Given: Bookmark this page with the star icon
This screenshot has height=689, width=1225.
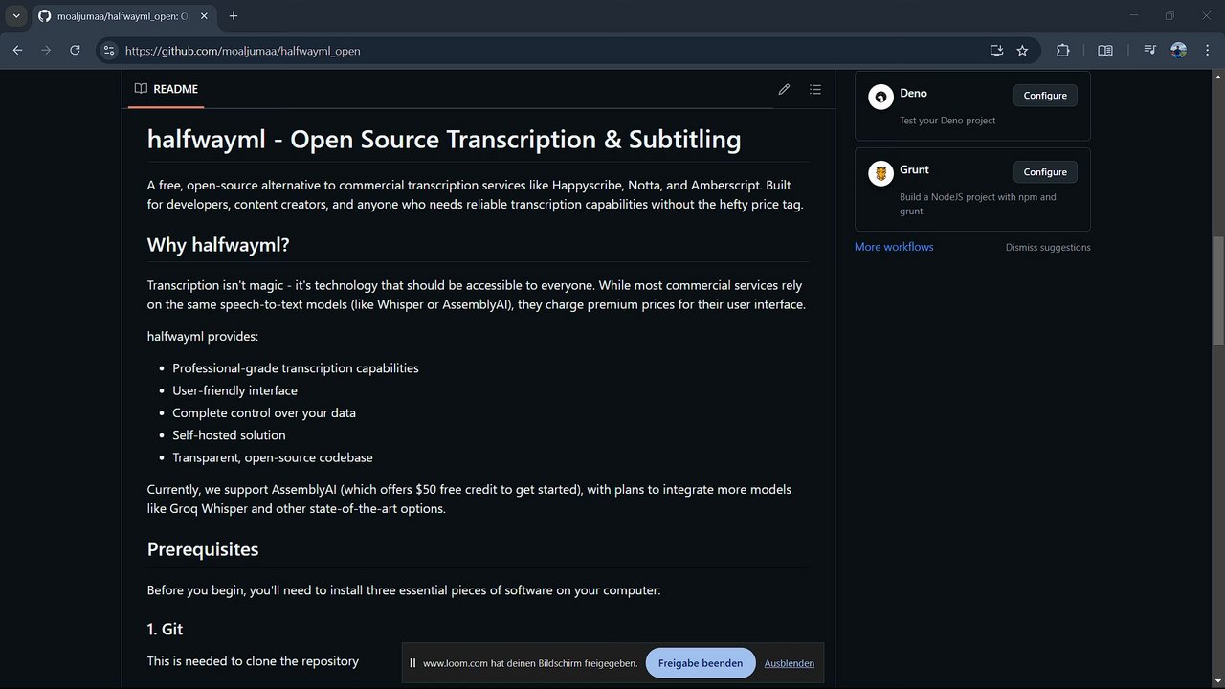Looking at the screenshot, I should tap(1022, 51).
